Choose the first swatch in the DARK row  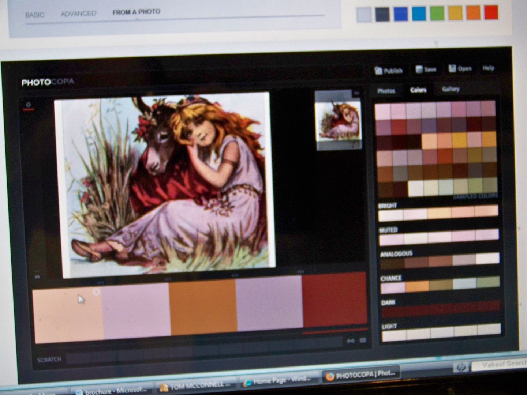[394, 312]
